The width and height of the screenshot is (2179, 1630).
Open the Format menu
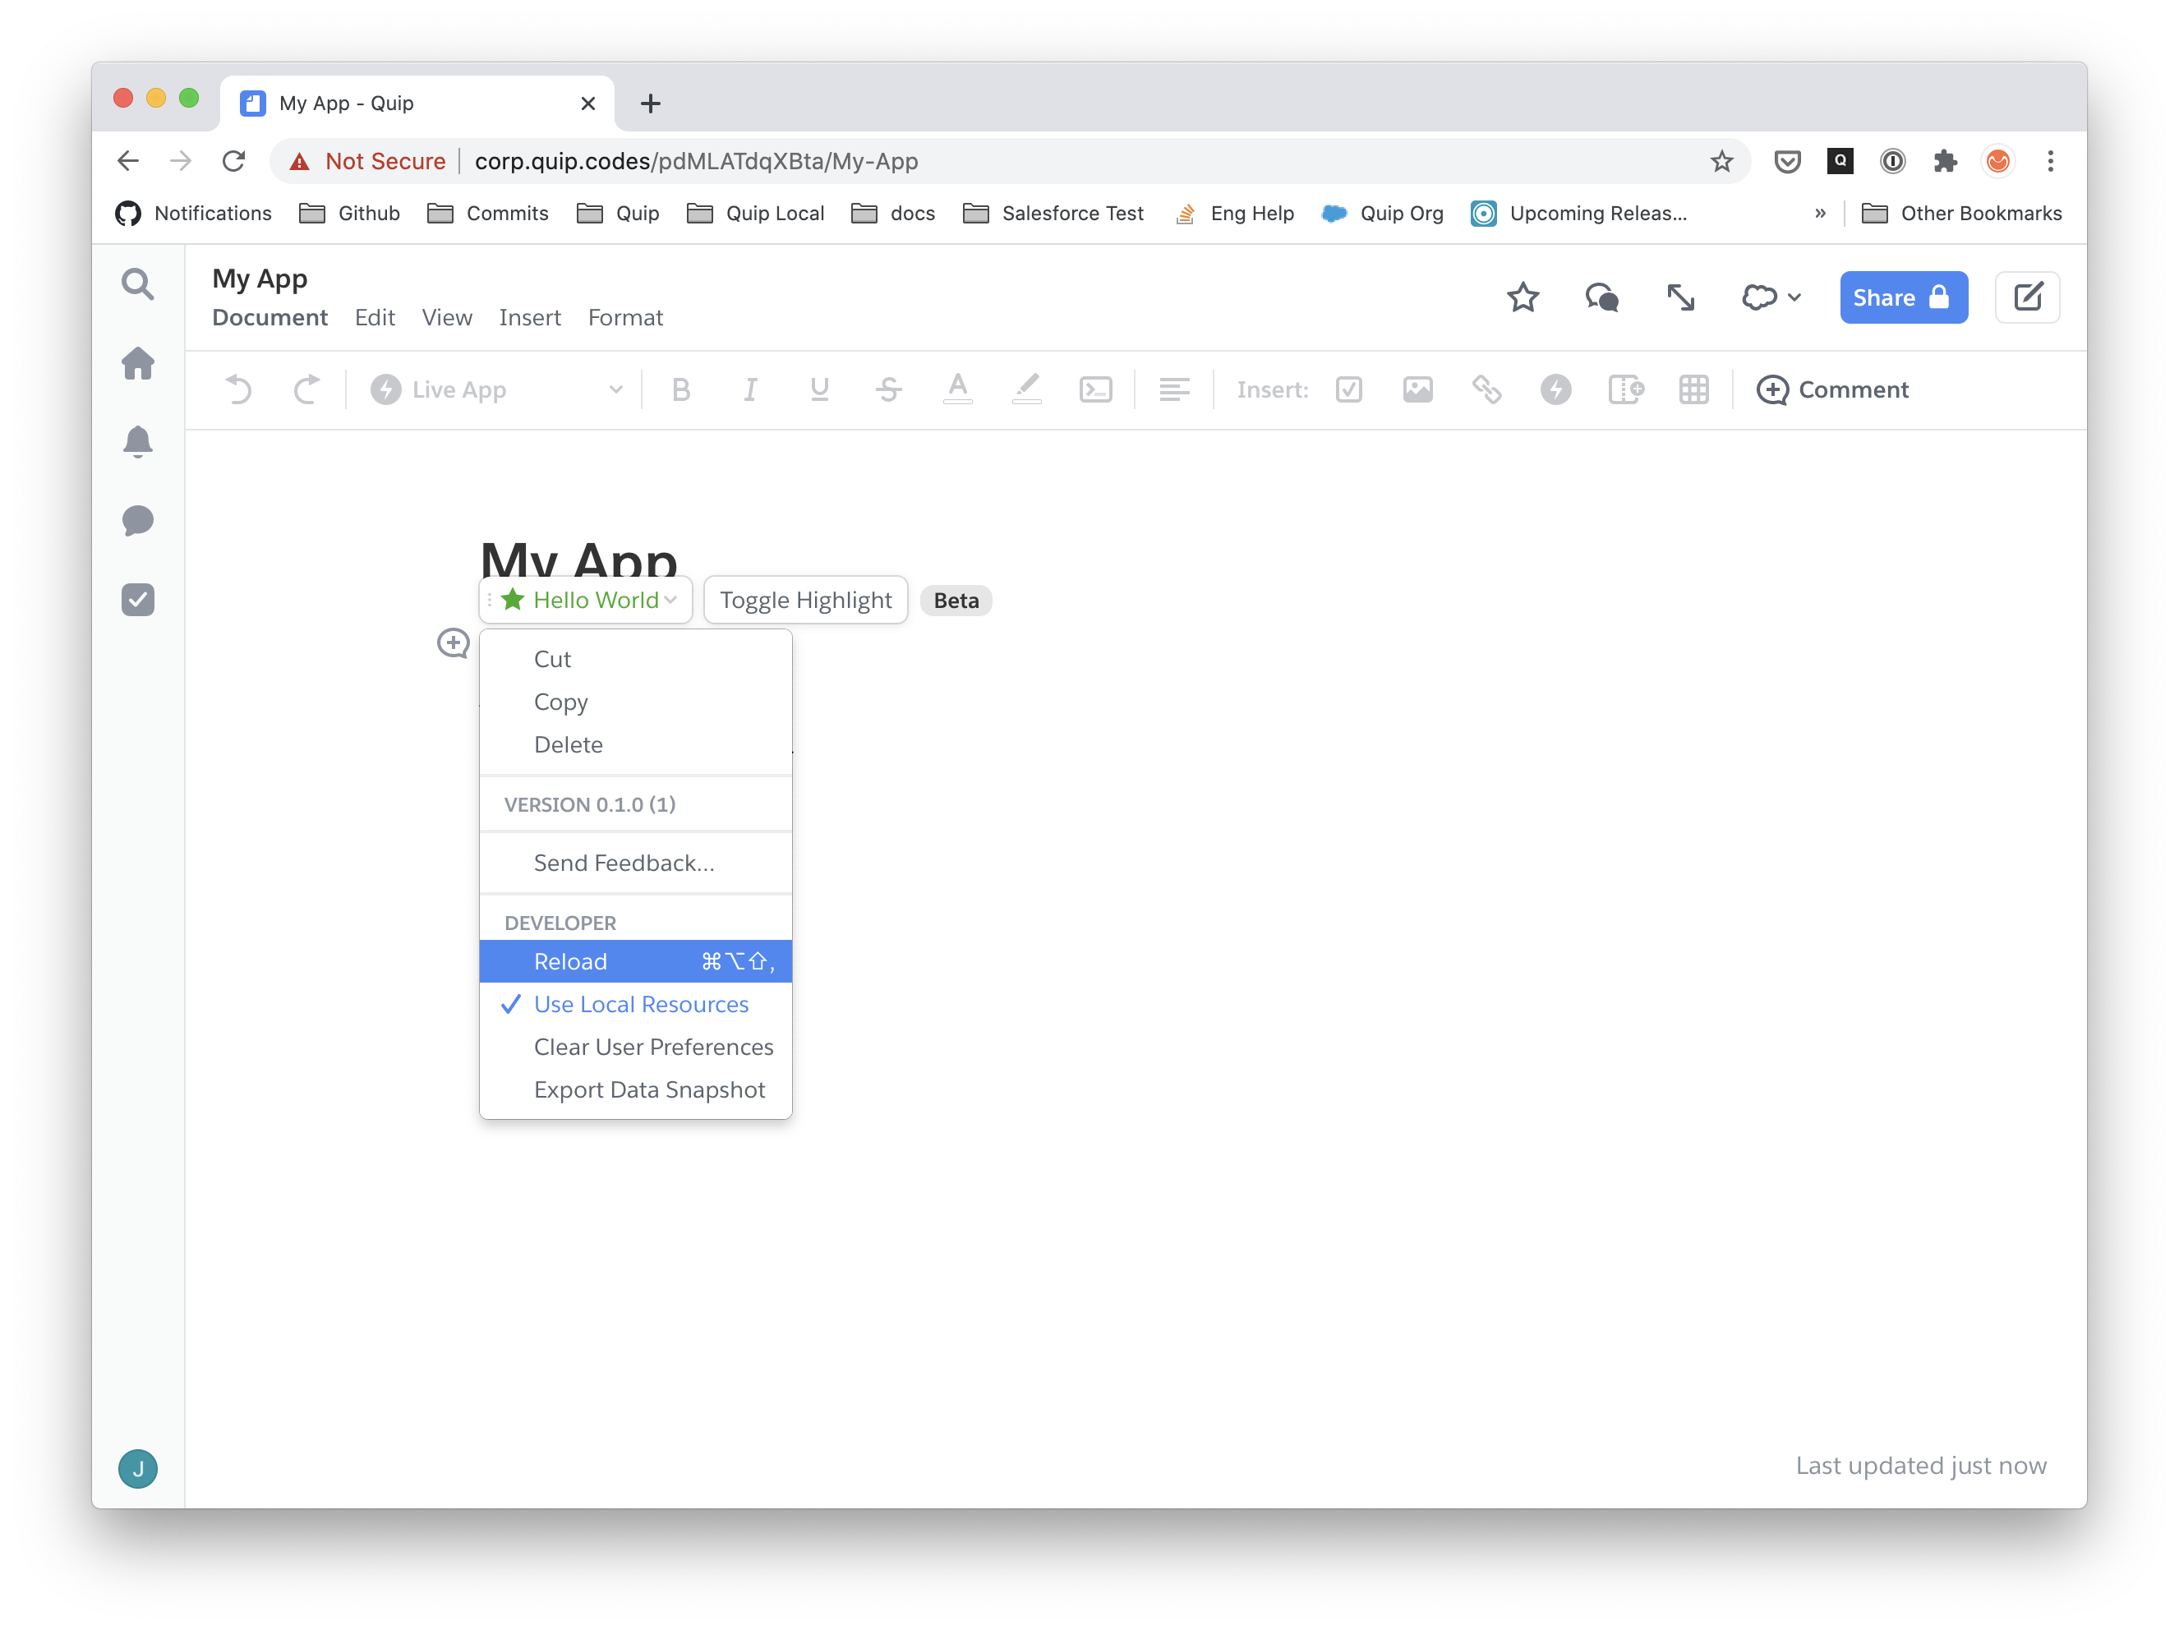coord(625,317)
